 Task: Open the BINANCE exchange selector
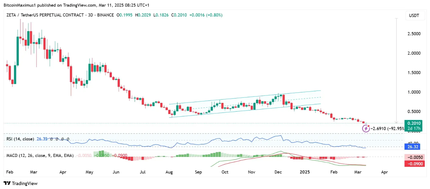point(106,15)
